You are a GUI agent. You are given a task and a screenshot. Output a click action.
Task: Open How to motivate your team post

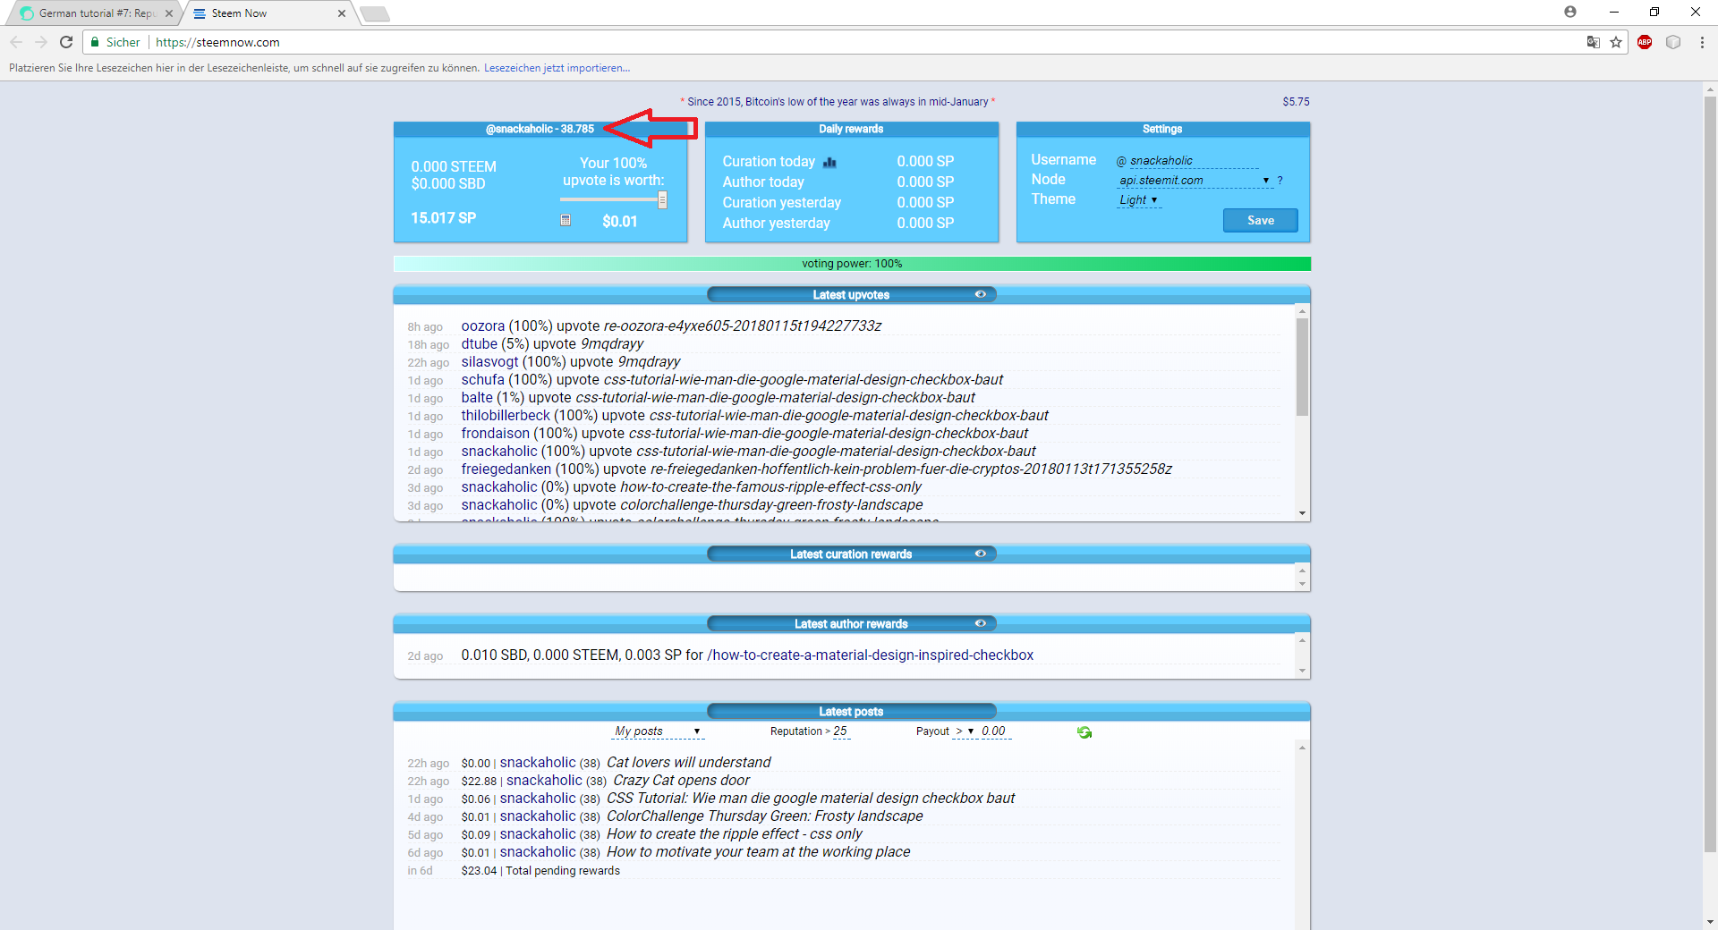(758, 851)
